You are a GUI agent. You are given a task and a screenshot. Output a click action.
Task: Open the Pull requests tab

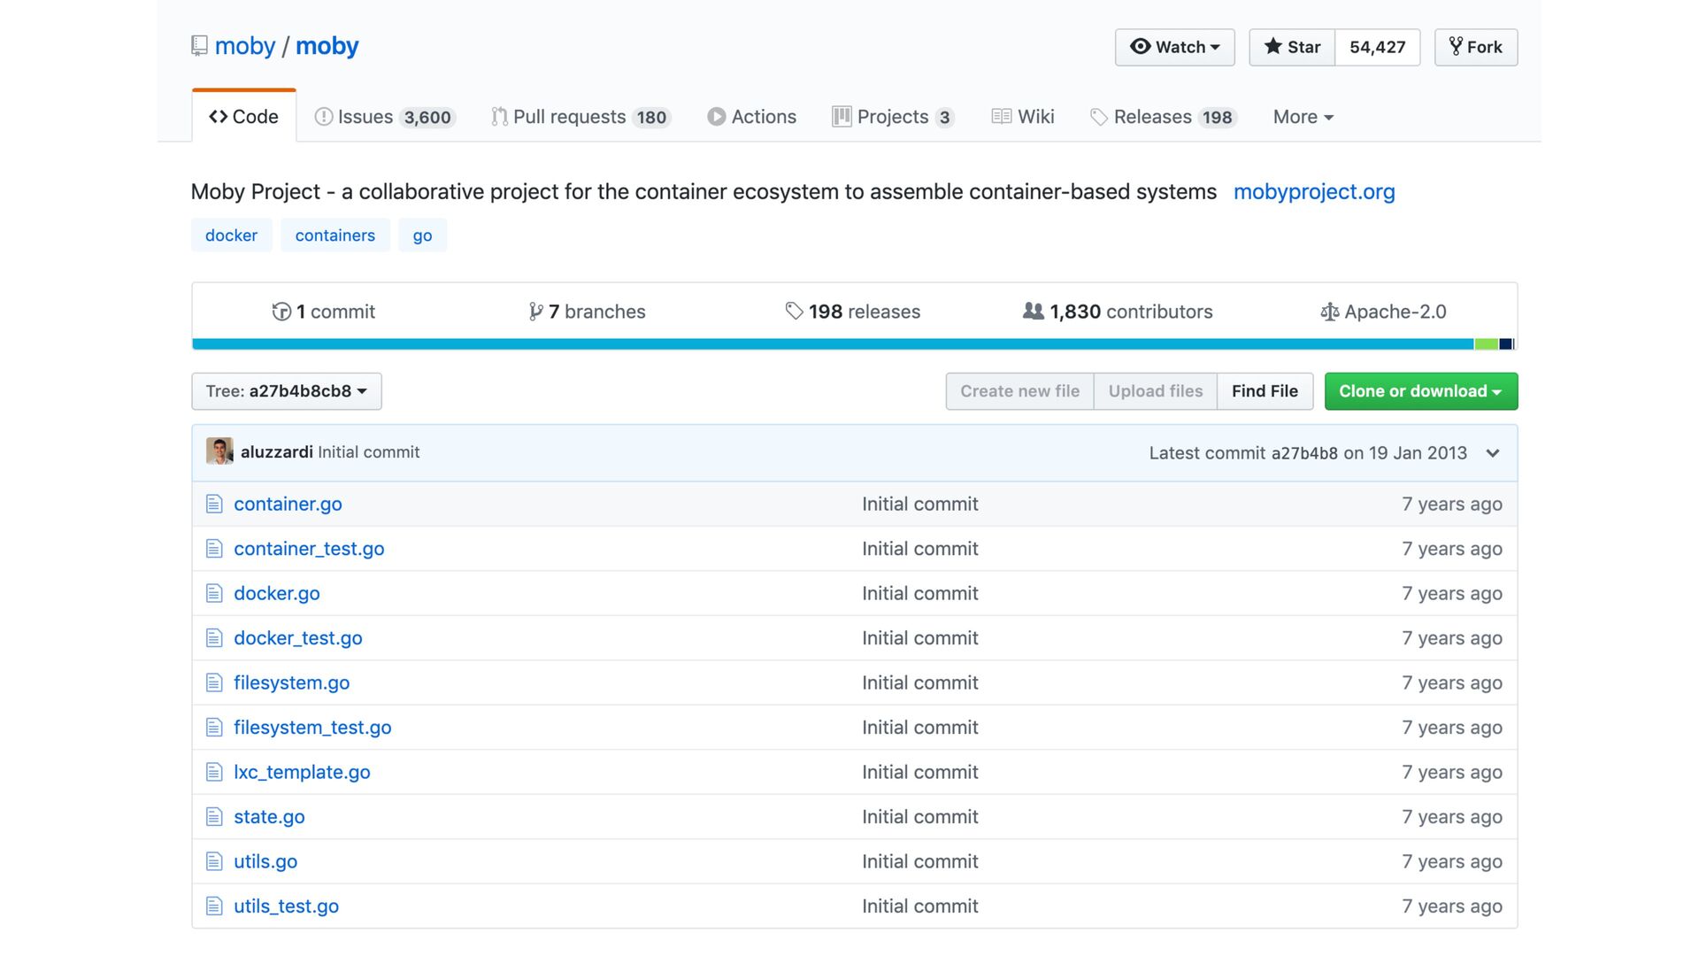[x=580, y=117]
